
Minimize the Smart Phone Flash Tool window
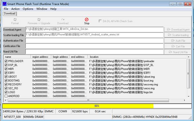coord(173,4)
